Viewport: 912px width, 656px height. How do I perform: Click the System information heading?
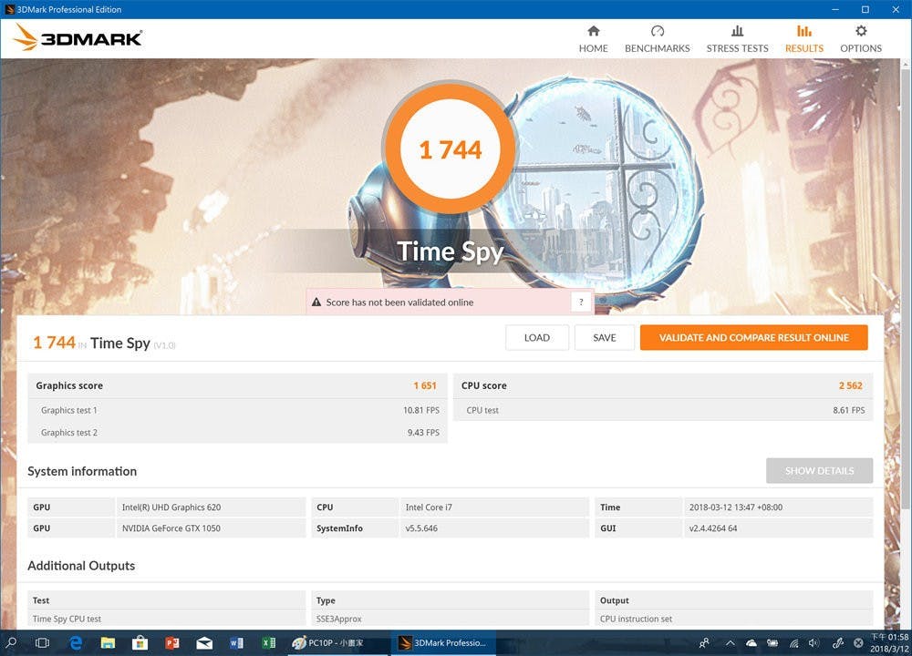point(82,471)
